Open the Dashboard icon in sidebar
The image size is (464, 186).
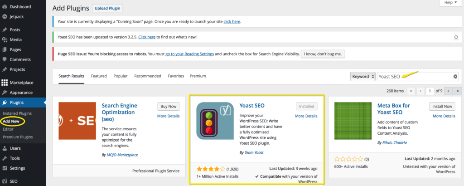[5, 6]
